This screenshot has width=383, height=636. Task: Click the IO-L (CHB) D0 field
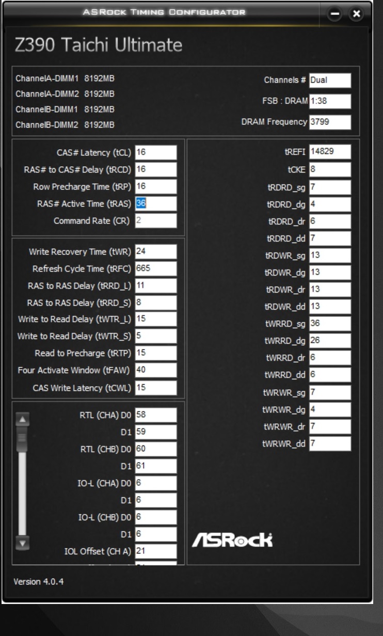click(156, 517)
